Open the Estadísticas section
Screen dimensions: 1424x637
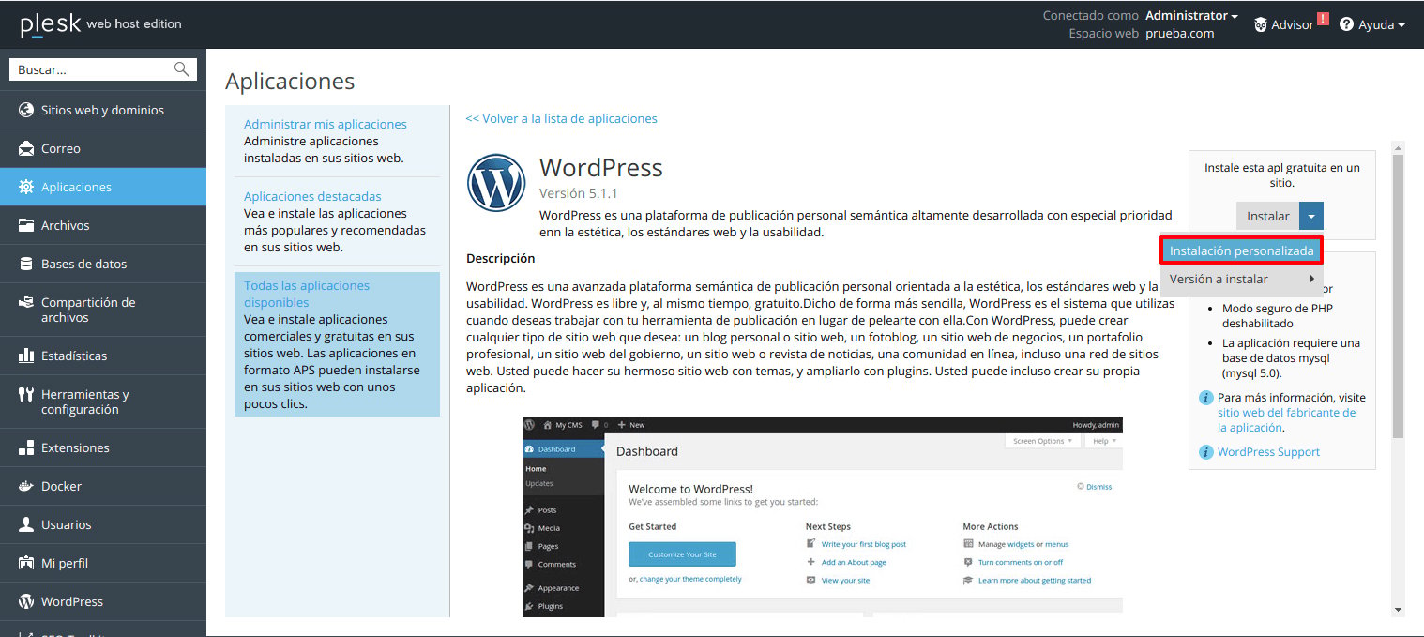(103, 356)
